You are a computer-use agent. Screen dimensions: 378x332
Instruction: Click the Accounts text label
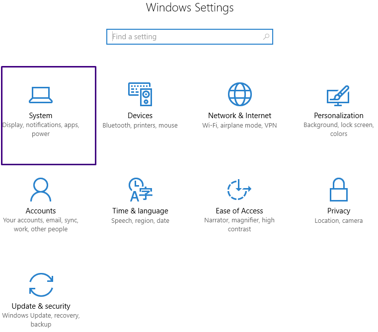click(41, 211)
